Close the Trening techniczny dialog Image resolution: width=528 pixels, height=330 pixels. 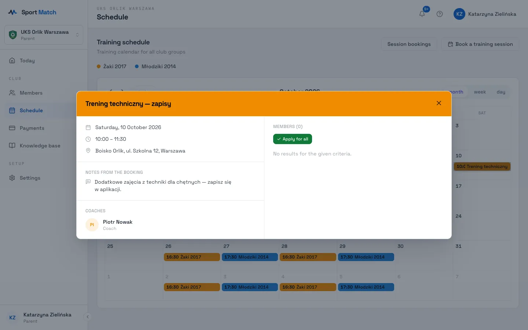[439, 103]
